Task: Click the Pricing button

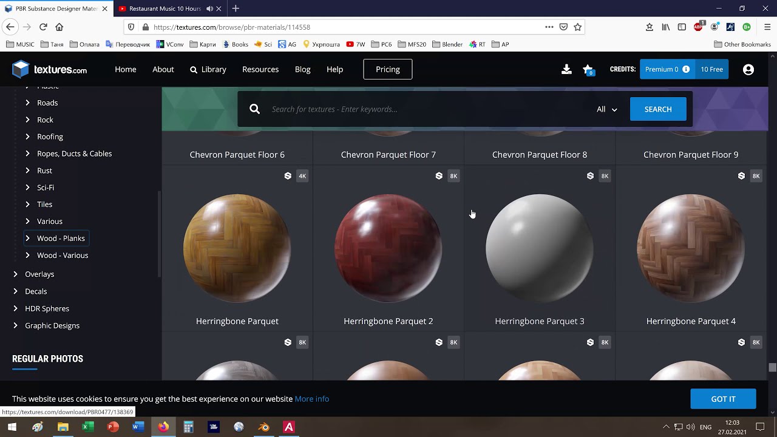Action: tap(388, 69)
